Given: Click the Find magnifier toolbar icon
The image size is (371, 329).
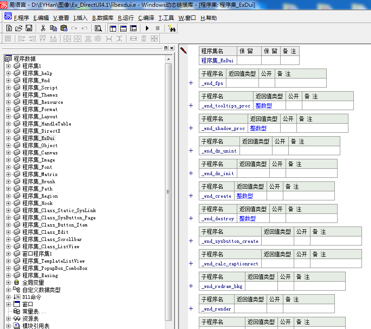Looking at the screenshot, I should click(98, 28).
